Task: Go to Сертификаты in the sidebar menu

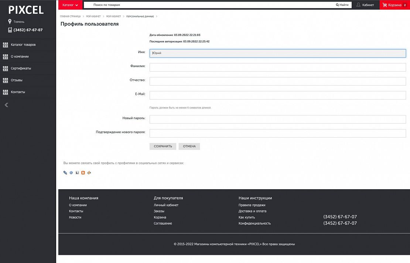Action: (x=21, y=68)
